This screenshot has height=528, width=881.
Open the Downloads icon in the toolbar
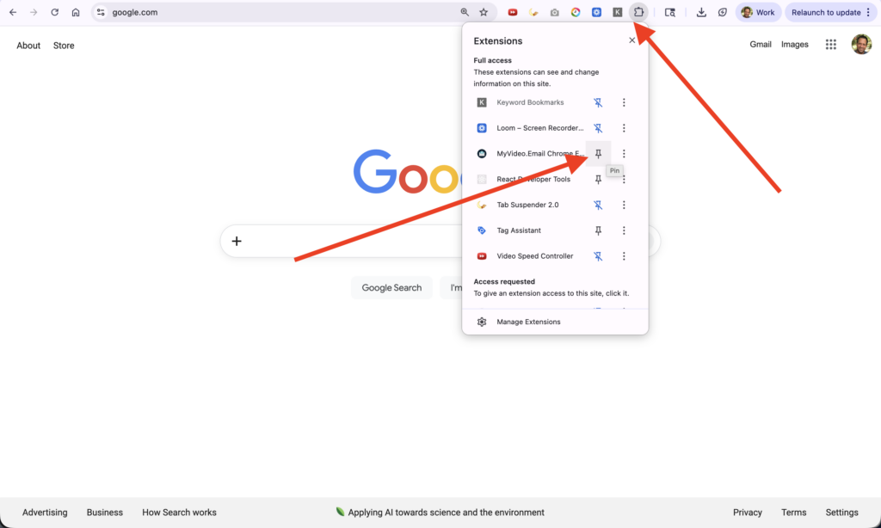point(701,12)
